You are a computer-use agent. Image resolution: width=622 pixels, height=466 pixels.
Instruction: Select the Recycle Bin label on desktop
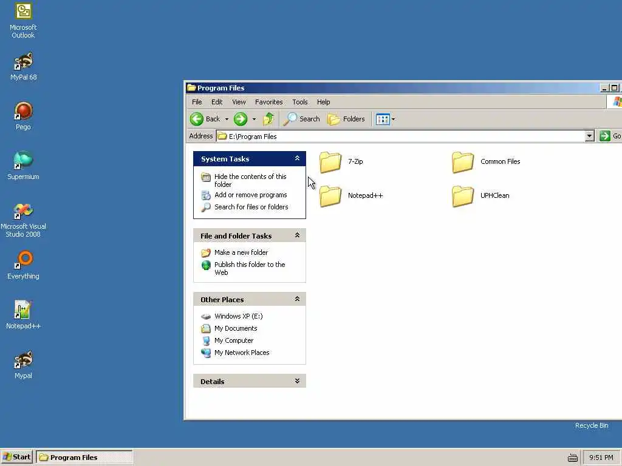click(x=592, y=425)
